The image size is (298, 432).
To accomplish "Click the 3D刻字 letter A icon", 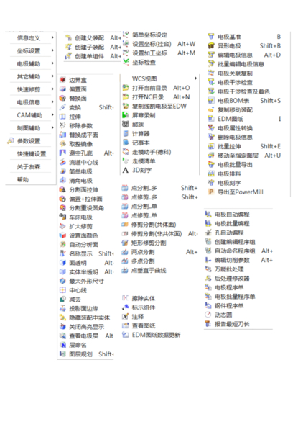I will pos(126,170).
